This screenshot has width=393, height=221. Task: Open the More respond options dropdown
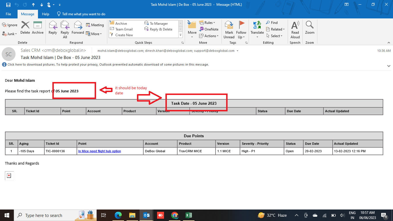click(94, 34)
